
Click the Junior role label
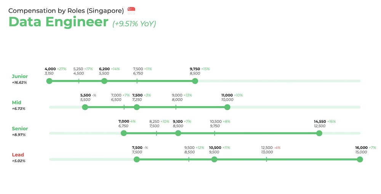click(20, 76)
